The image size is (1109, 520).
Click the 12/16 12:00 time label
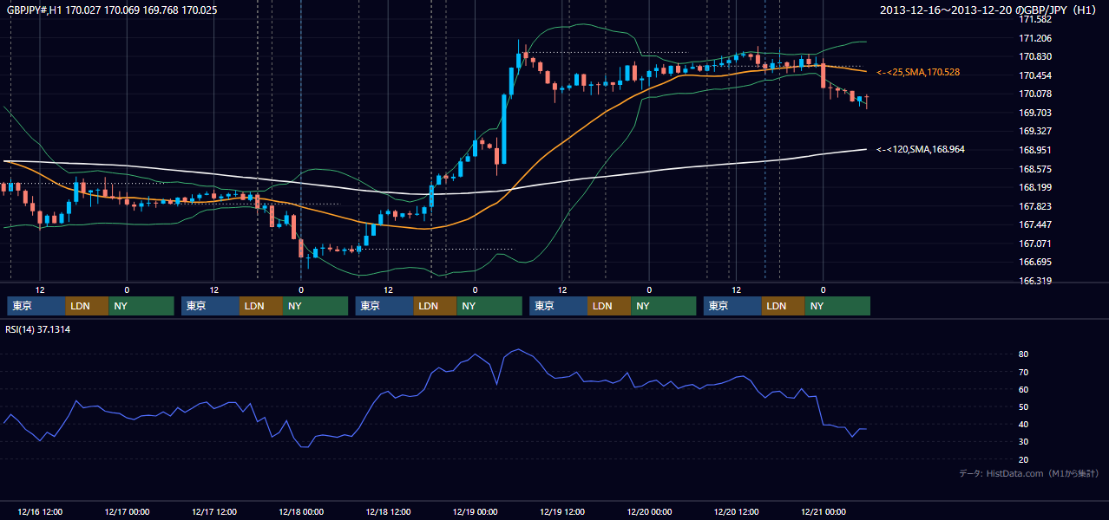40,511
